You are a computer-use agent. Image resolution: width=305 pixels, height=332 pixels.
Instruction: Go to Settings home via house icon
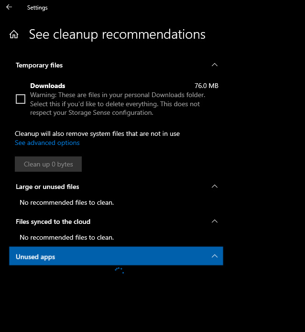[x=14, y=34]
